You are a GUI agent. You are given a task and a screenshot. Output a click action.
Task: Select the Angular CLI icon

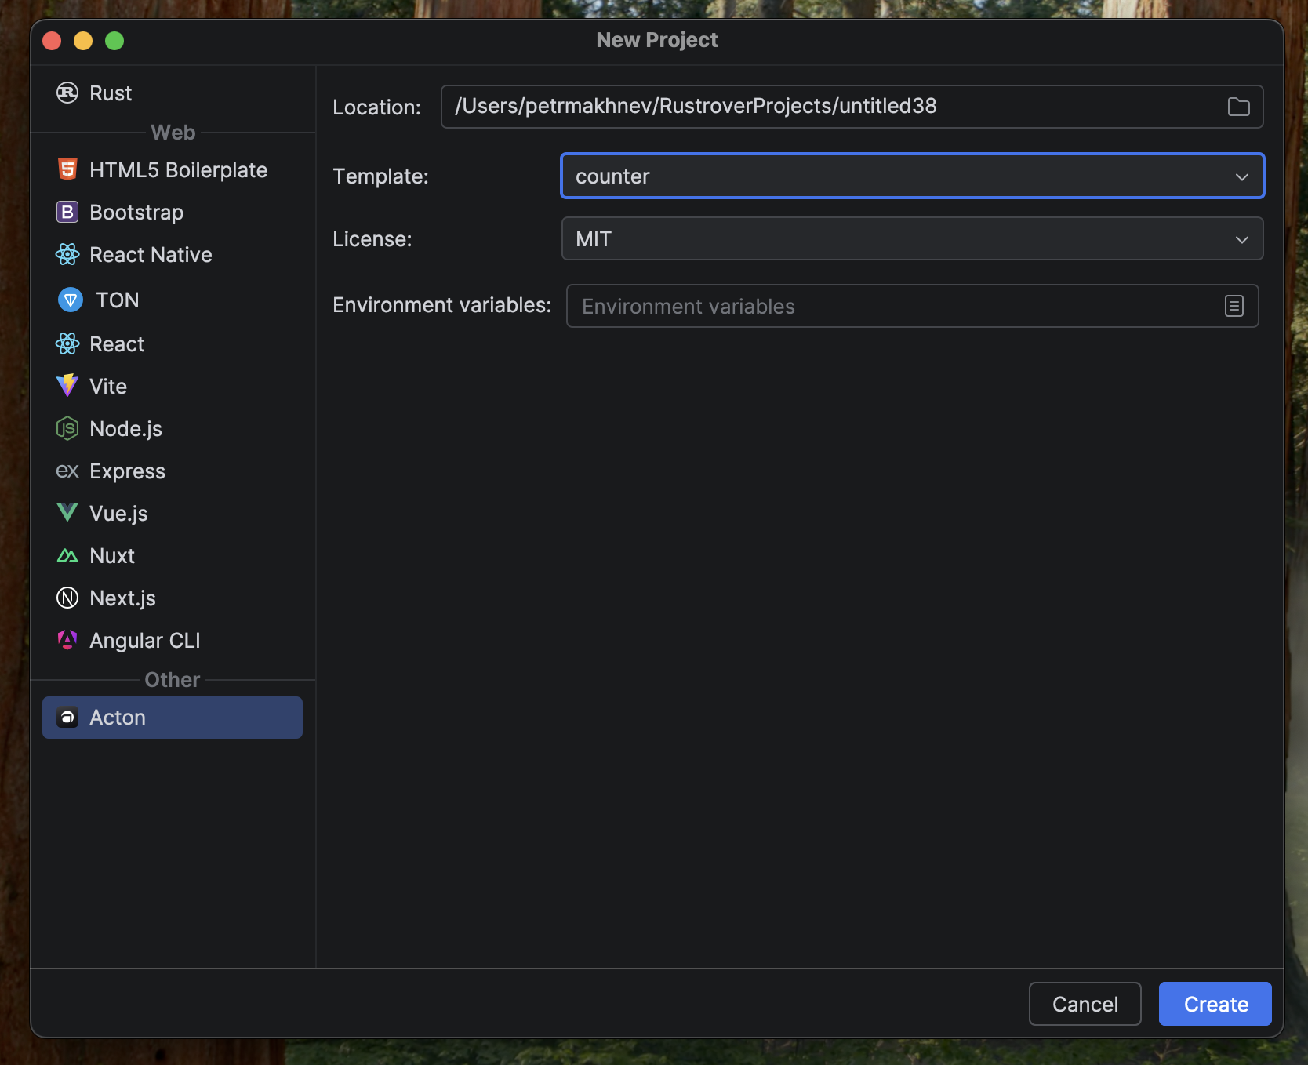click(x=67, y=640)
